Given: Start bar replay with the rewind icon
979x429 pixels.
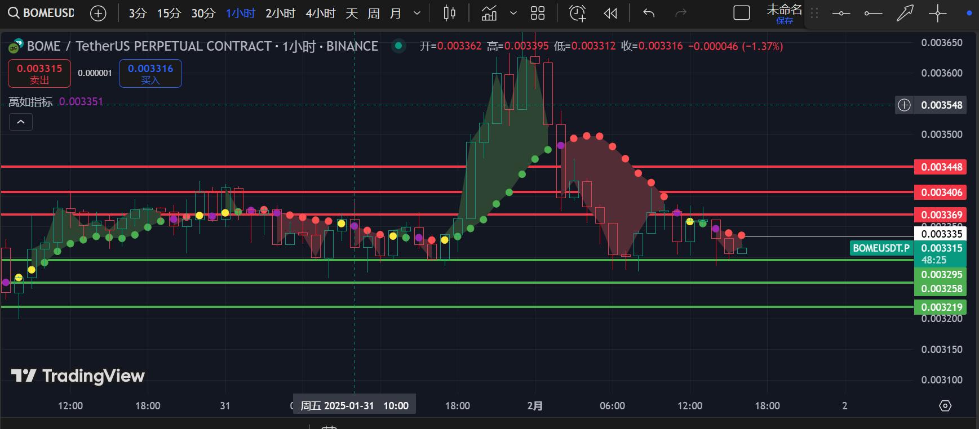Looking at the screenshot, I should pyautogui.click(x=610, y=13).
